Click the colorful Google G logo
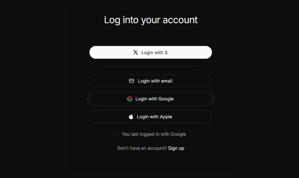The image size is (299, 178). coord(130,99)
